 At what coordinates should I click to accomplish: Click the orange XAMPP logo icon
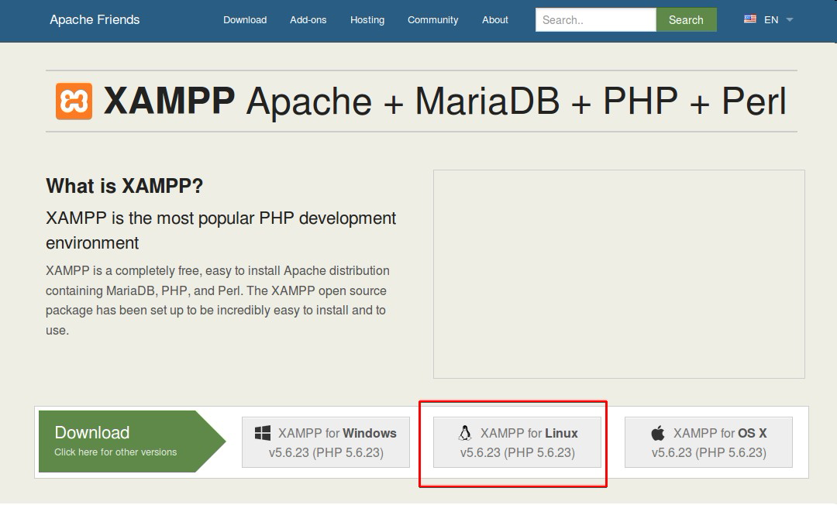74,101
